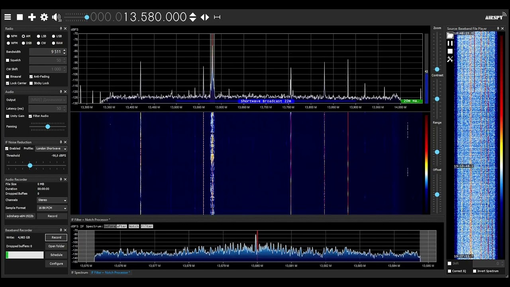Click the left-right tuning style arrows
Image resolution: width=510 pixels, height=287 pixels.
pyautogui.click(x=205, y=17)
